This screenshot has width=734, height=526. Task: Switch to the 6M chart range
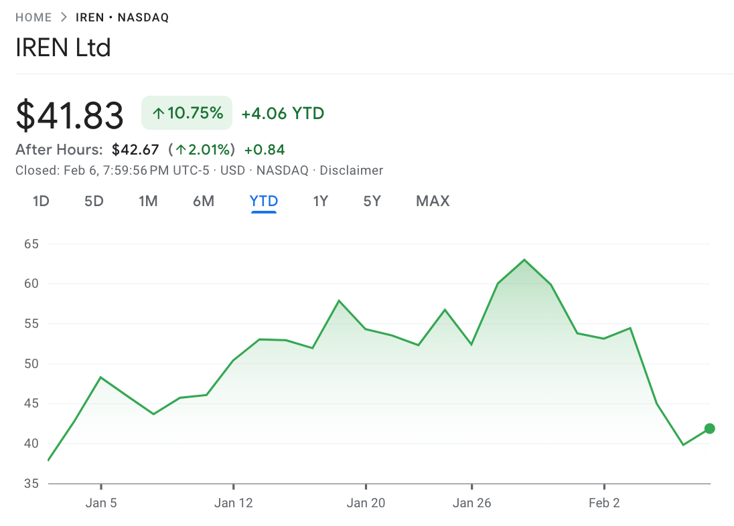[x=204, y=201]
